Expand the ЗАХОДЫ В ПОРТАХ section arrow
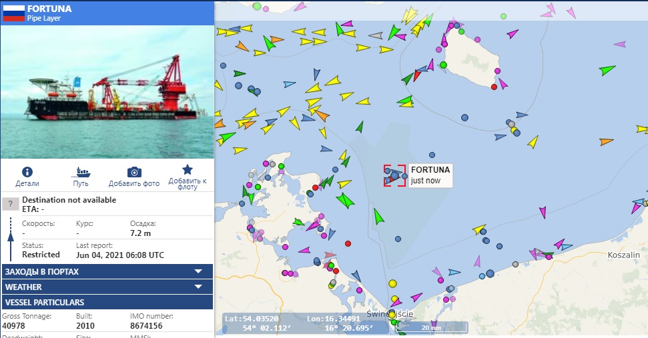The width and height of the screenshot is (648, 338). [x=198, y=271]
